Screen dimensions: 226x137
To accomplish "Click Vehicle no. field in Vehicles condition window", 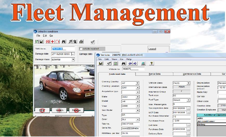I will click(x=63, y=49).
